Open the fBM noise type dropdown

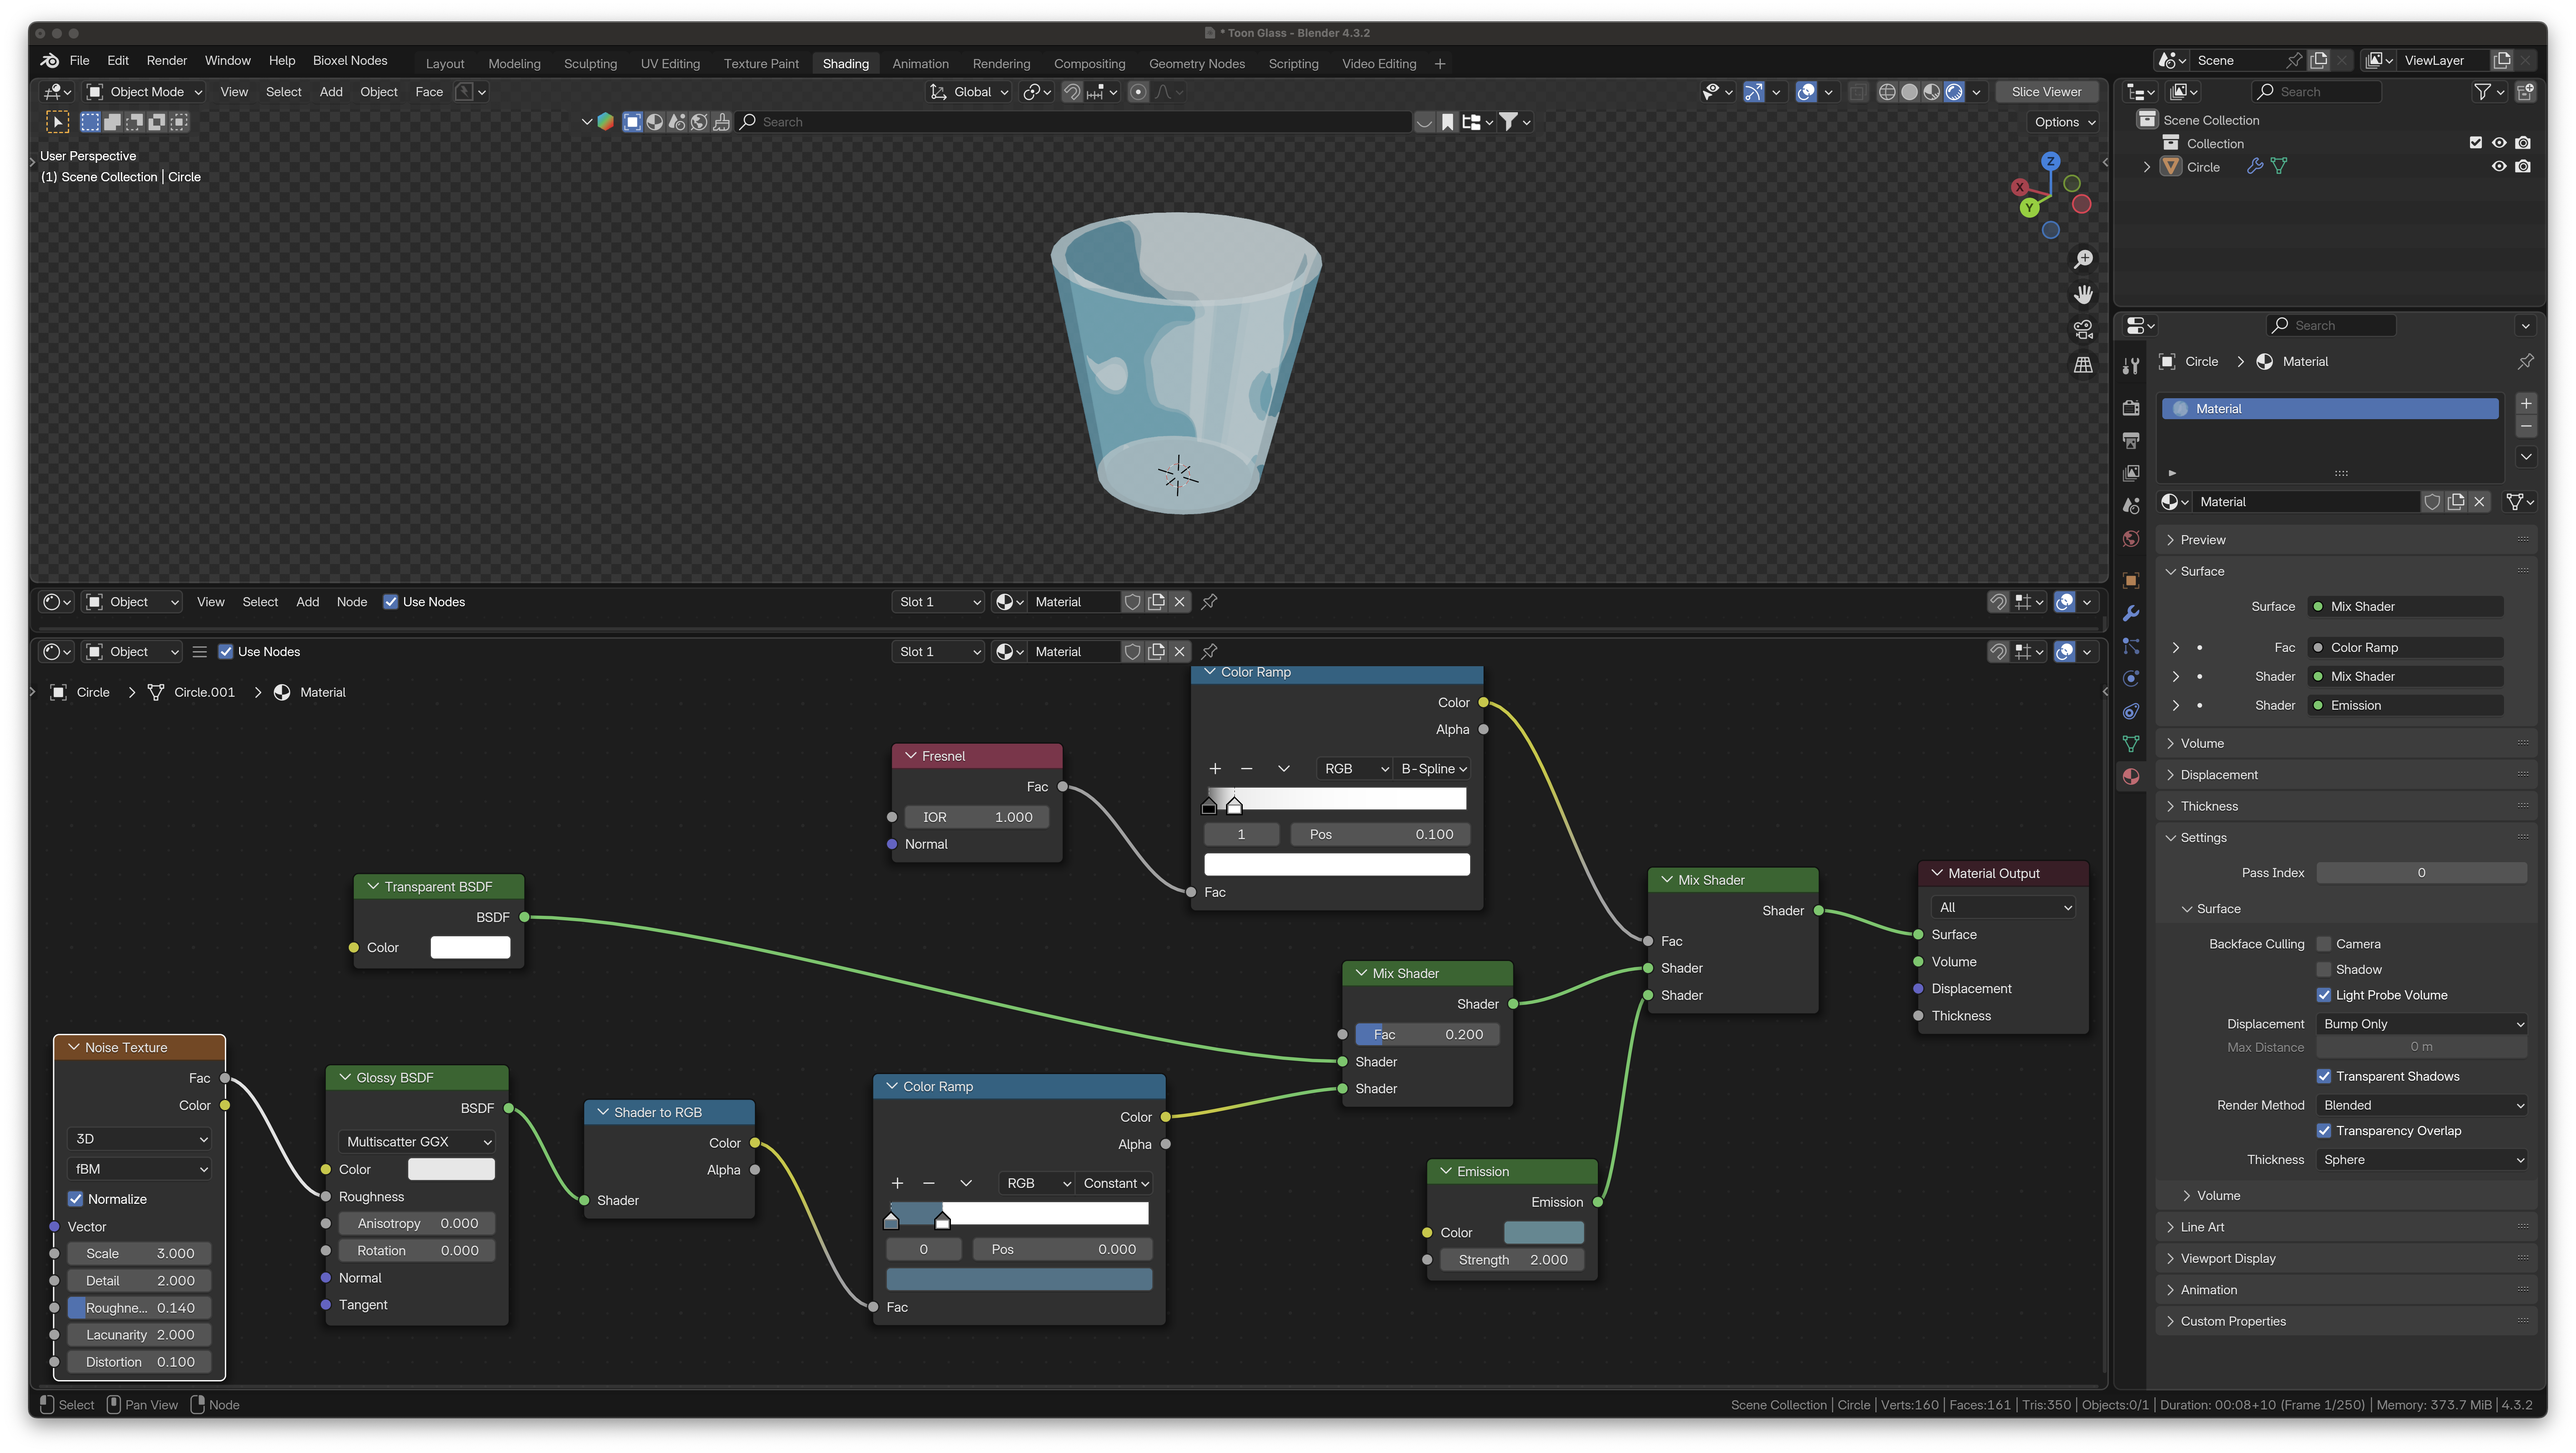139,1169
